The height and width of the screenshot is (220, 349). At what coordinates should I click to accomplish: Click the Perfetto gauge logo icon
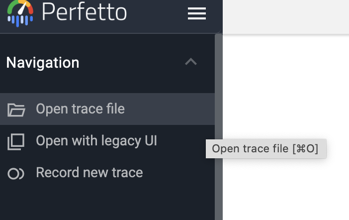(x=20, y=12)
